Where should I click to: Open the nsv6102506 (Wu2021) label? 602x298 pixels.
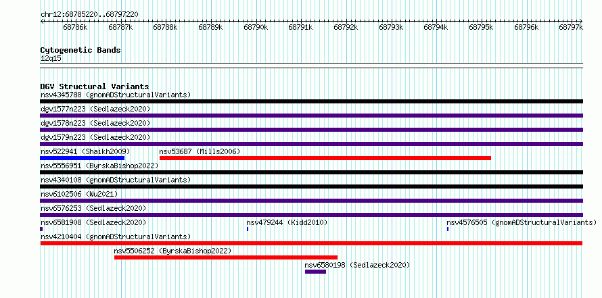pos(79,194)
